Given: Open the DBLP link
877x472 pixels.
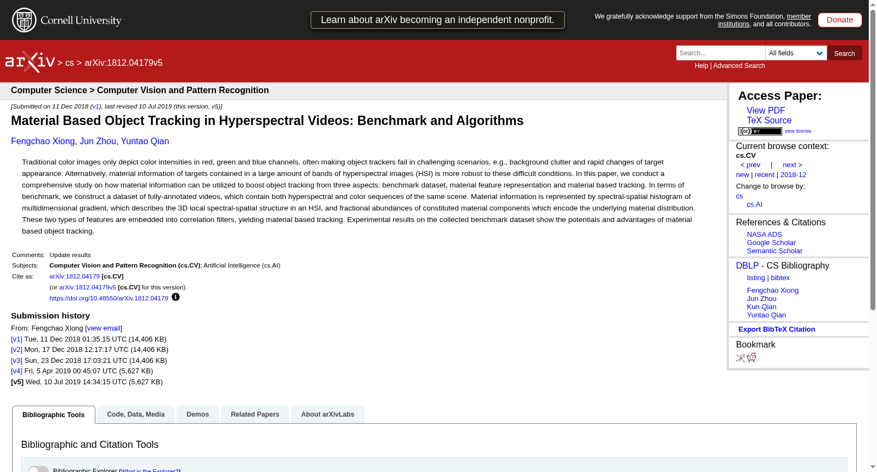Looking at the screenshot, I should tap(747, 266).
